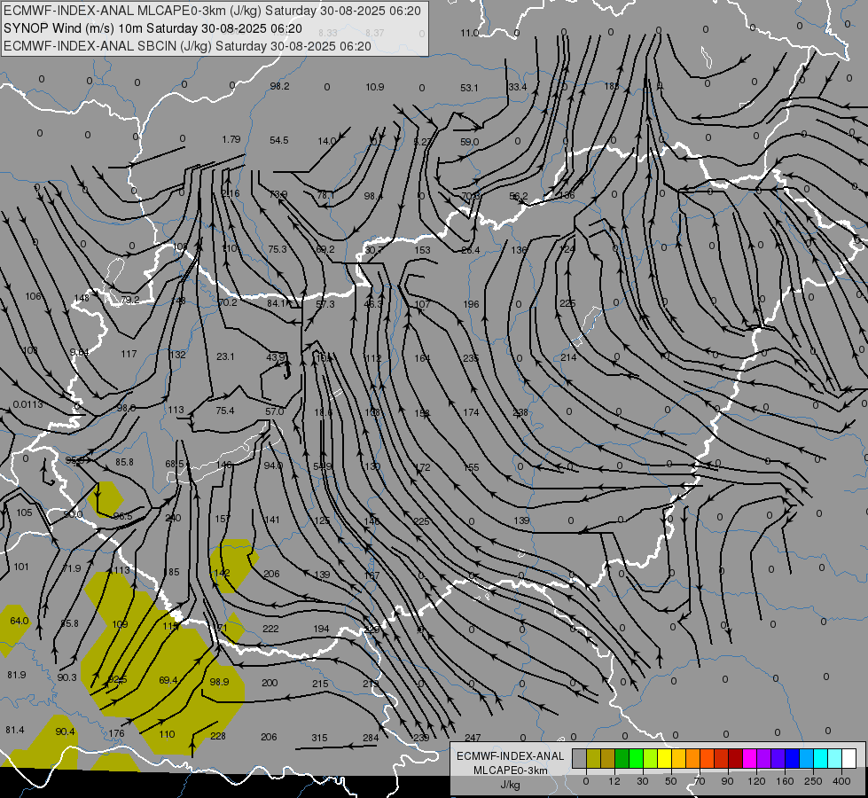Click the map value 117
The image size is (868, 798).
coord(129,353)
